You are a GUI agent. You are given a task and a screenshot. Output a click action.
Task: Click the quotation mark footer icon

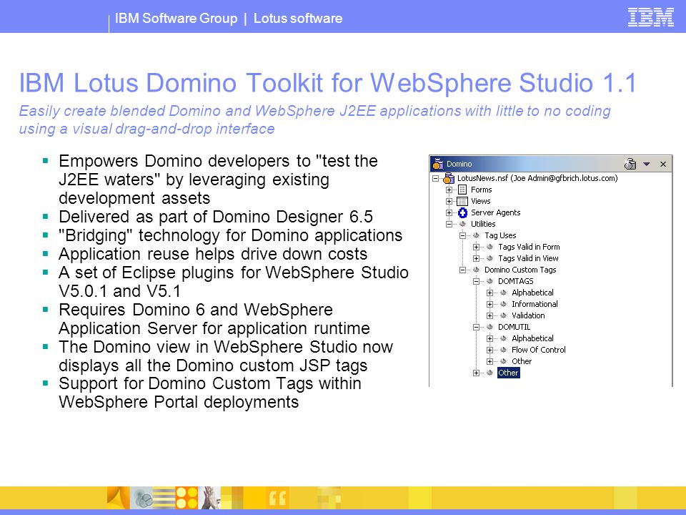278,498
